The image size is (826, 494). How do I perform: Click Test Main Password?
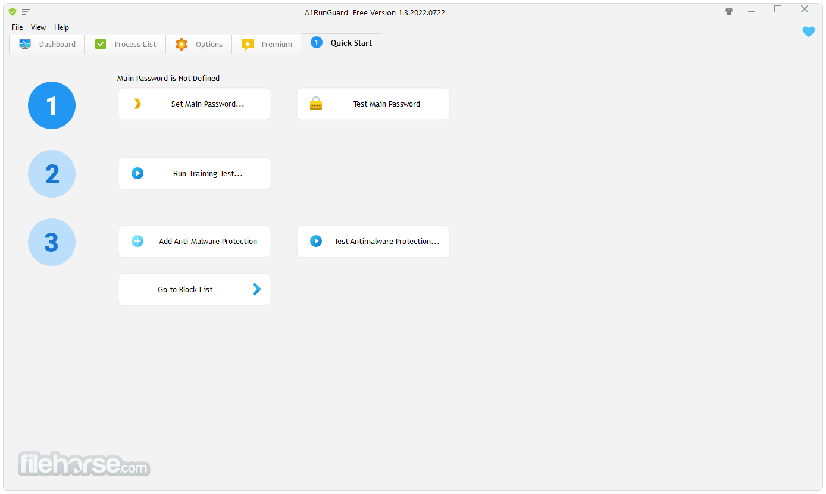tap(373, 104)
